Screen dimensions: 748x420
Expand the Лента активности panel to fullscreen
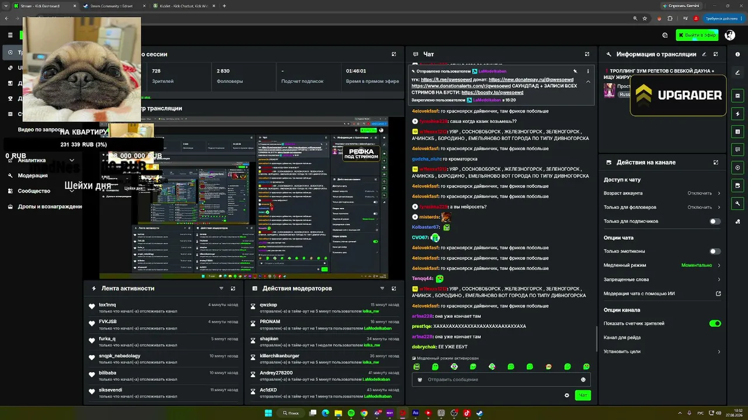(233, 288)
